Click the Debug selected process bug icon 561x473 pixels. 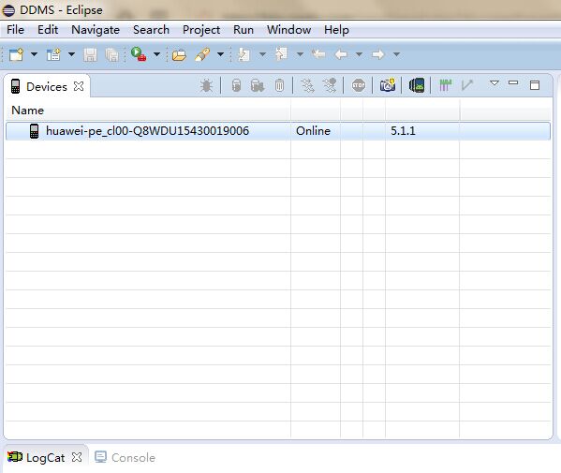tap(206, 85)
